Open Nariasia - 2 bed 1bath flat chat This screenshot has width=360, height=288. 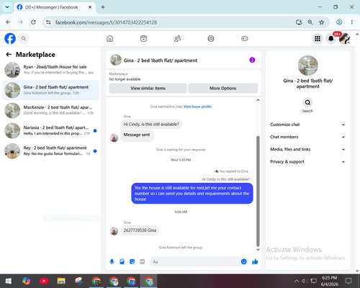coord(50,130)
